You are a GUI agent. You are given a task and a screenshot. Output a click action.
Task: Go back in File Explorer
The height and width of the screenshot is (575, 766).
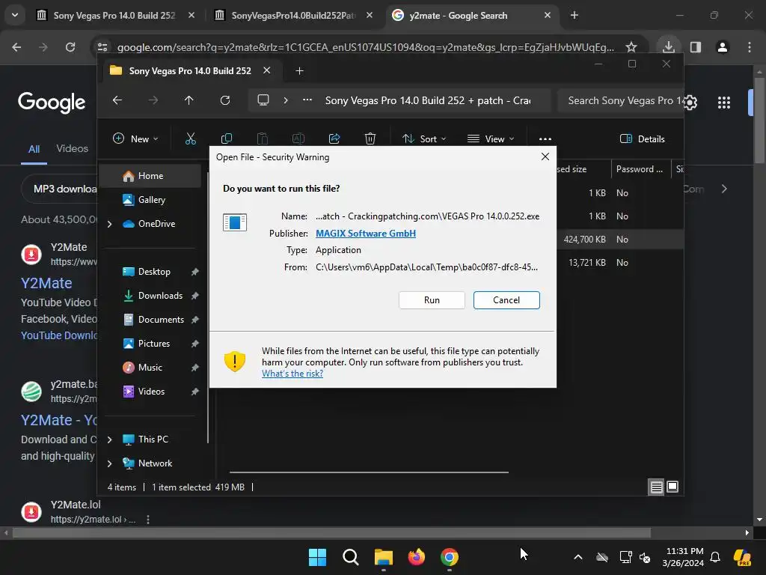tap(117, 100)
